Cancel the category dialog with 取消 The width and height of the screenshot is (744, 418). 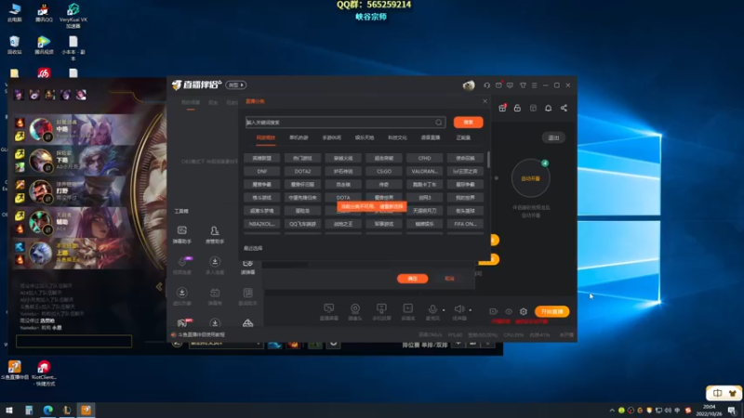(x=449, y=279)
